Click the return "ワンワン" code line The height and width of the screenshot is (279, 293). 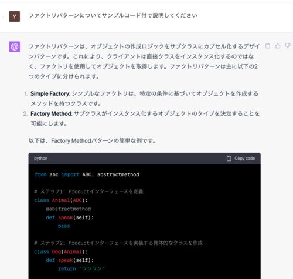click(x=81, y=268)
